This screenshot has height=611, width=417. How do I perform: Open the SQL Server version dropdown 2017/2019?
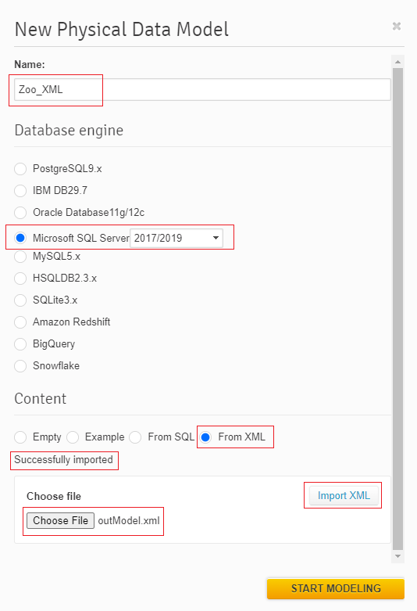(176, 238)
